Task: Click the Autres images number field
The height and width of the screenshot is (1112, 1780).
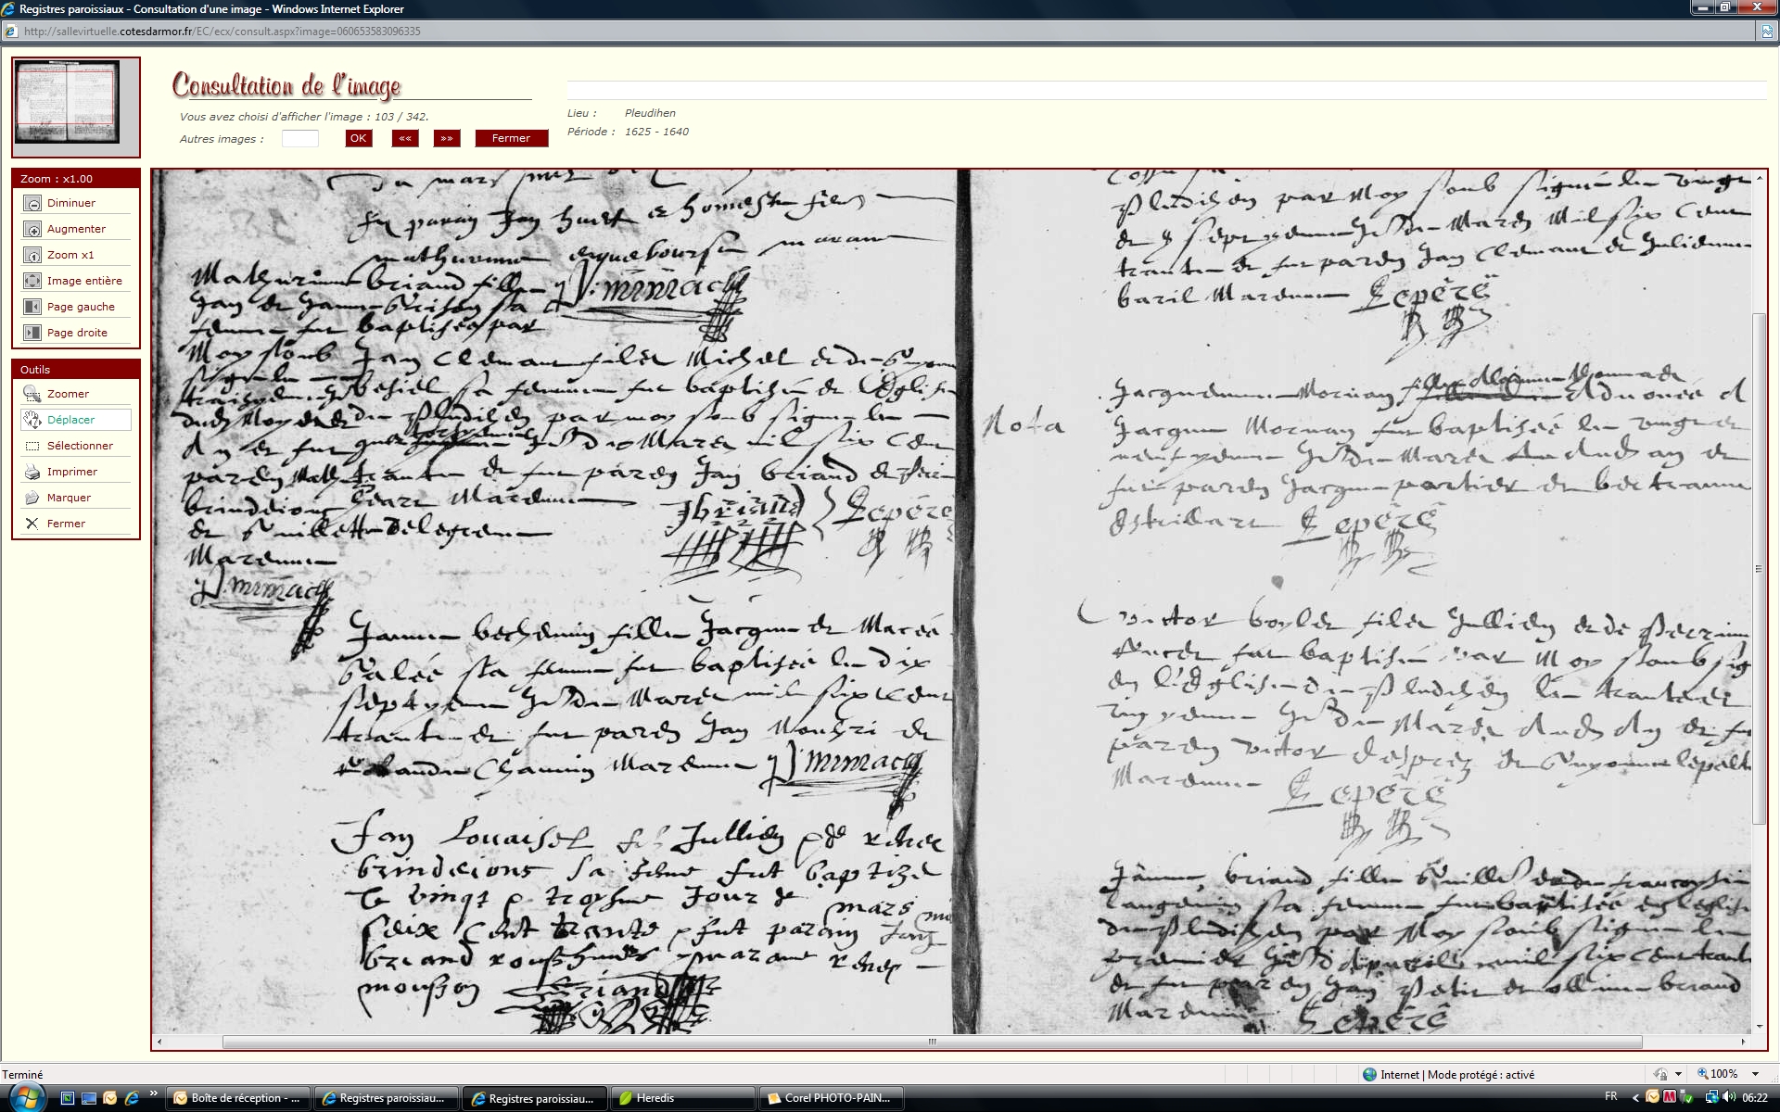Action: click(x=299, y=138)
